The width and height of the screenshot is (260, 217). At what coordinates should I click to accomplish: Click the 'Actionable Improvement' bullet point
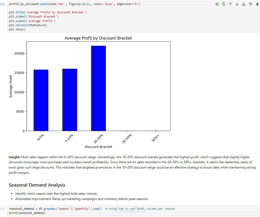(x=82, y=199)
